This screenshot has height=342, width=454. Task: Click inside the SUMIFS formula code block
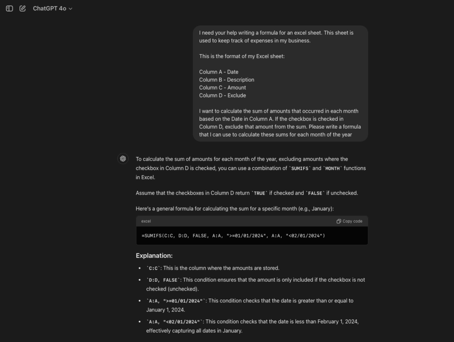(233, 235)
